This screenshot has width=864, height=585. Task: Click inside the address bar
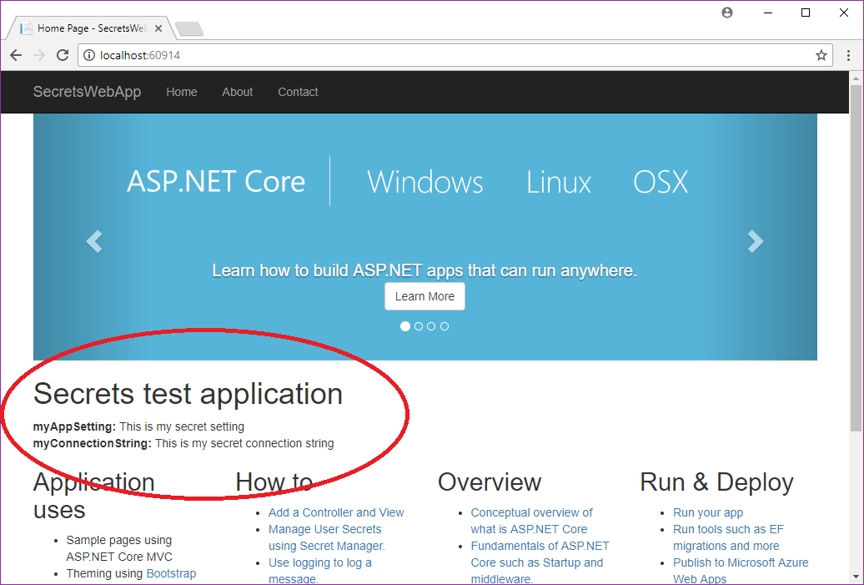coord(250,55)
